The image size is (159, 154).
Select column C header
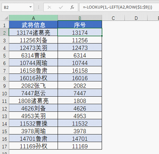click(113, 18)
